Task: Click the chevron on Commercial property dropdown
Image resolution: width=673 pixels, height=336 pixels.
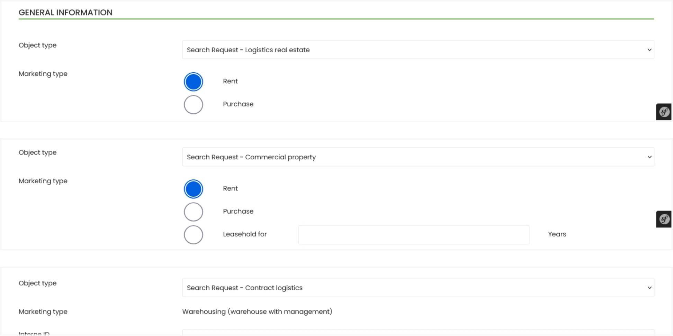Action: pyautogui.click(x=649, y=157)
